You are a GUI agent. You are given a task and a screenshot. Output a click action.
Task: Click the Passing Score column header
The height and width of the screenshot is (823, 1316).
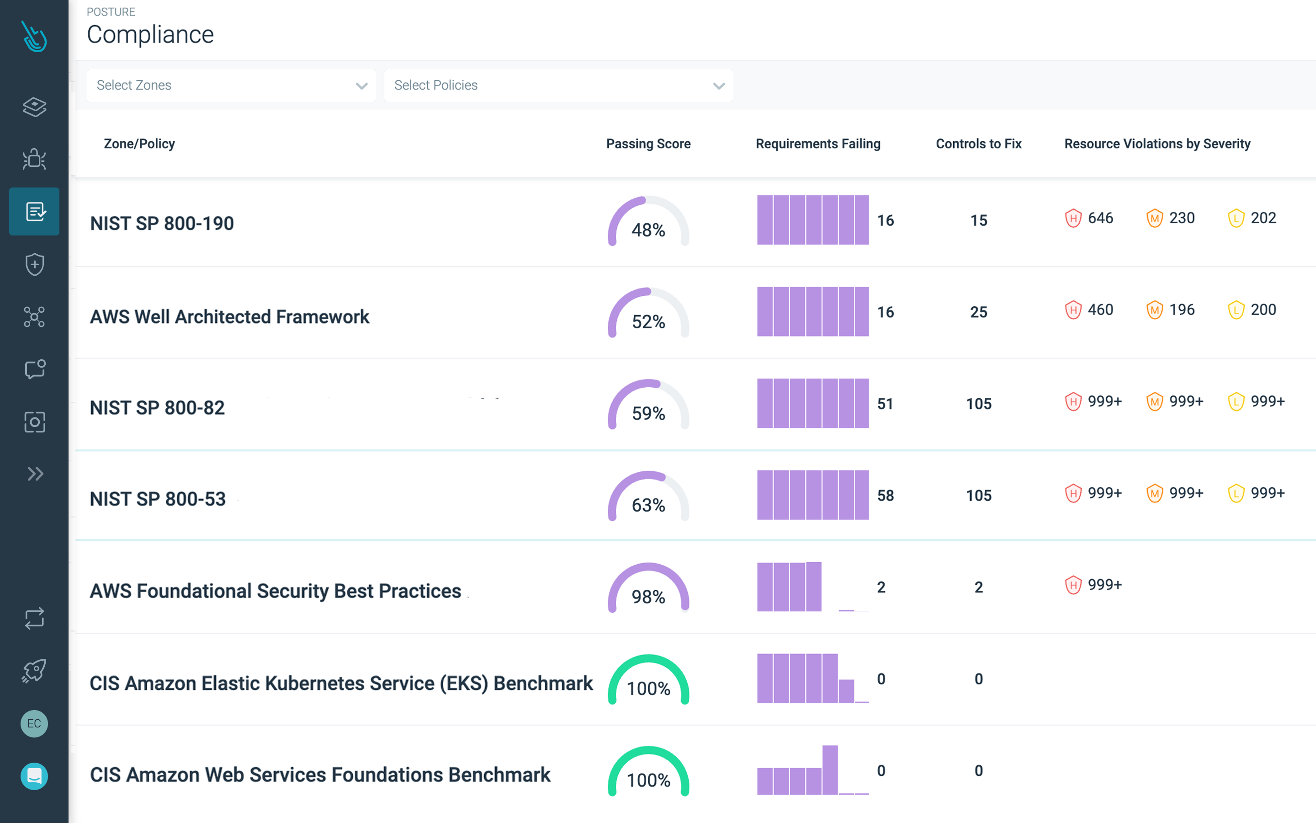tap(648, 144)
